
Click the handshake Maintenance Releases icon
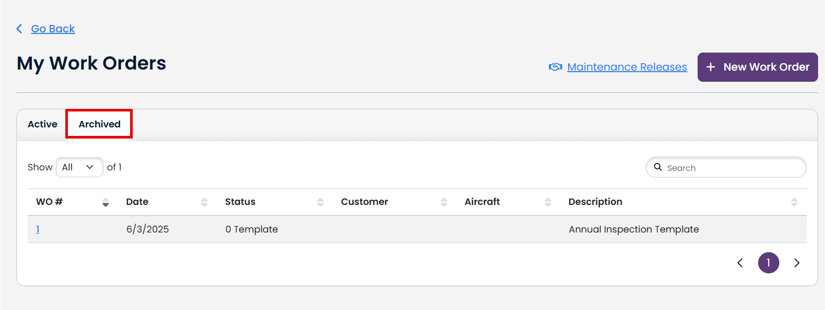[555, 67]
